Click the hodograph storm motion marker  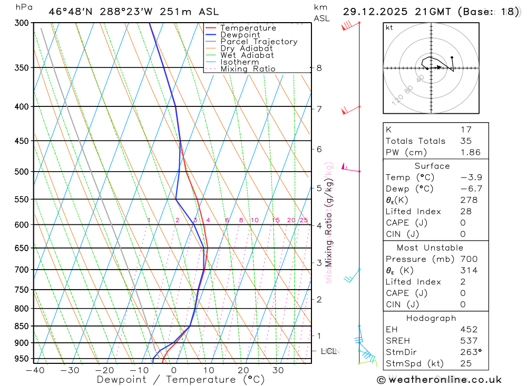click(438, 67)
